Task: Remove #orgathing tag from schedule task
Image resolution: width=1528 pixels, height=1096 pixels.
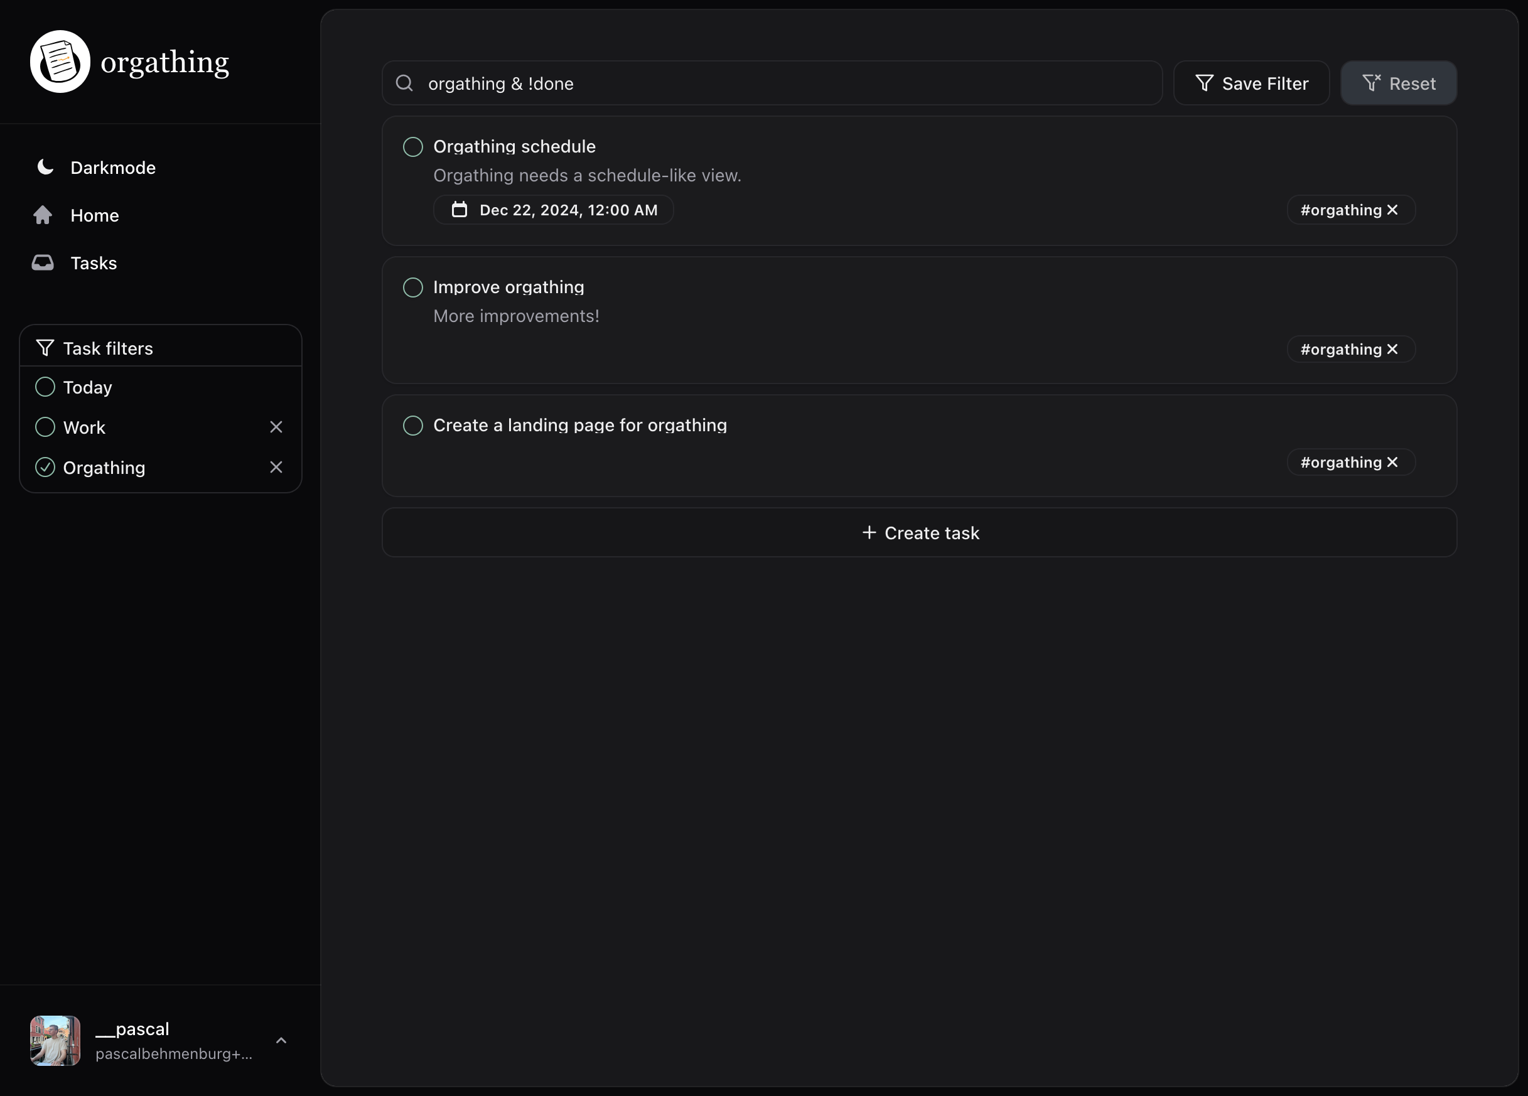Action: pyautogui.click(x=1392, y=210)
